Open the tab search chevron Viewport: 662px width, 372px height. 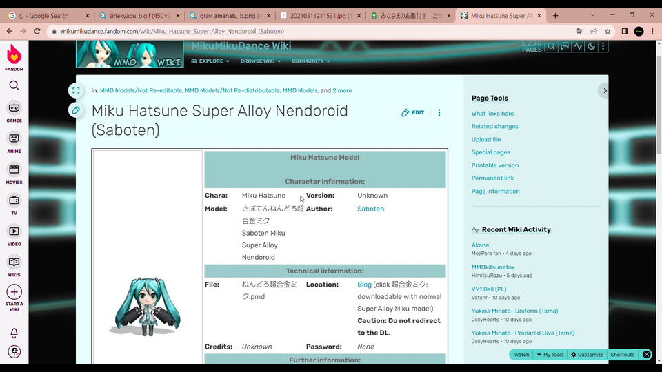pos(593,15)
